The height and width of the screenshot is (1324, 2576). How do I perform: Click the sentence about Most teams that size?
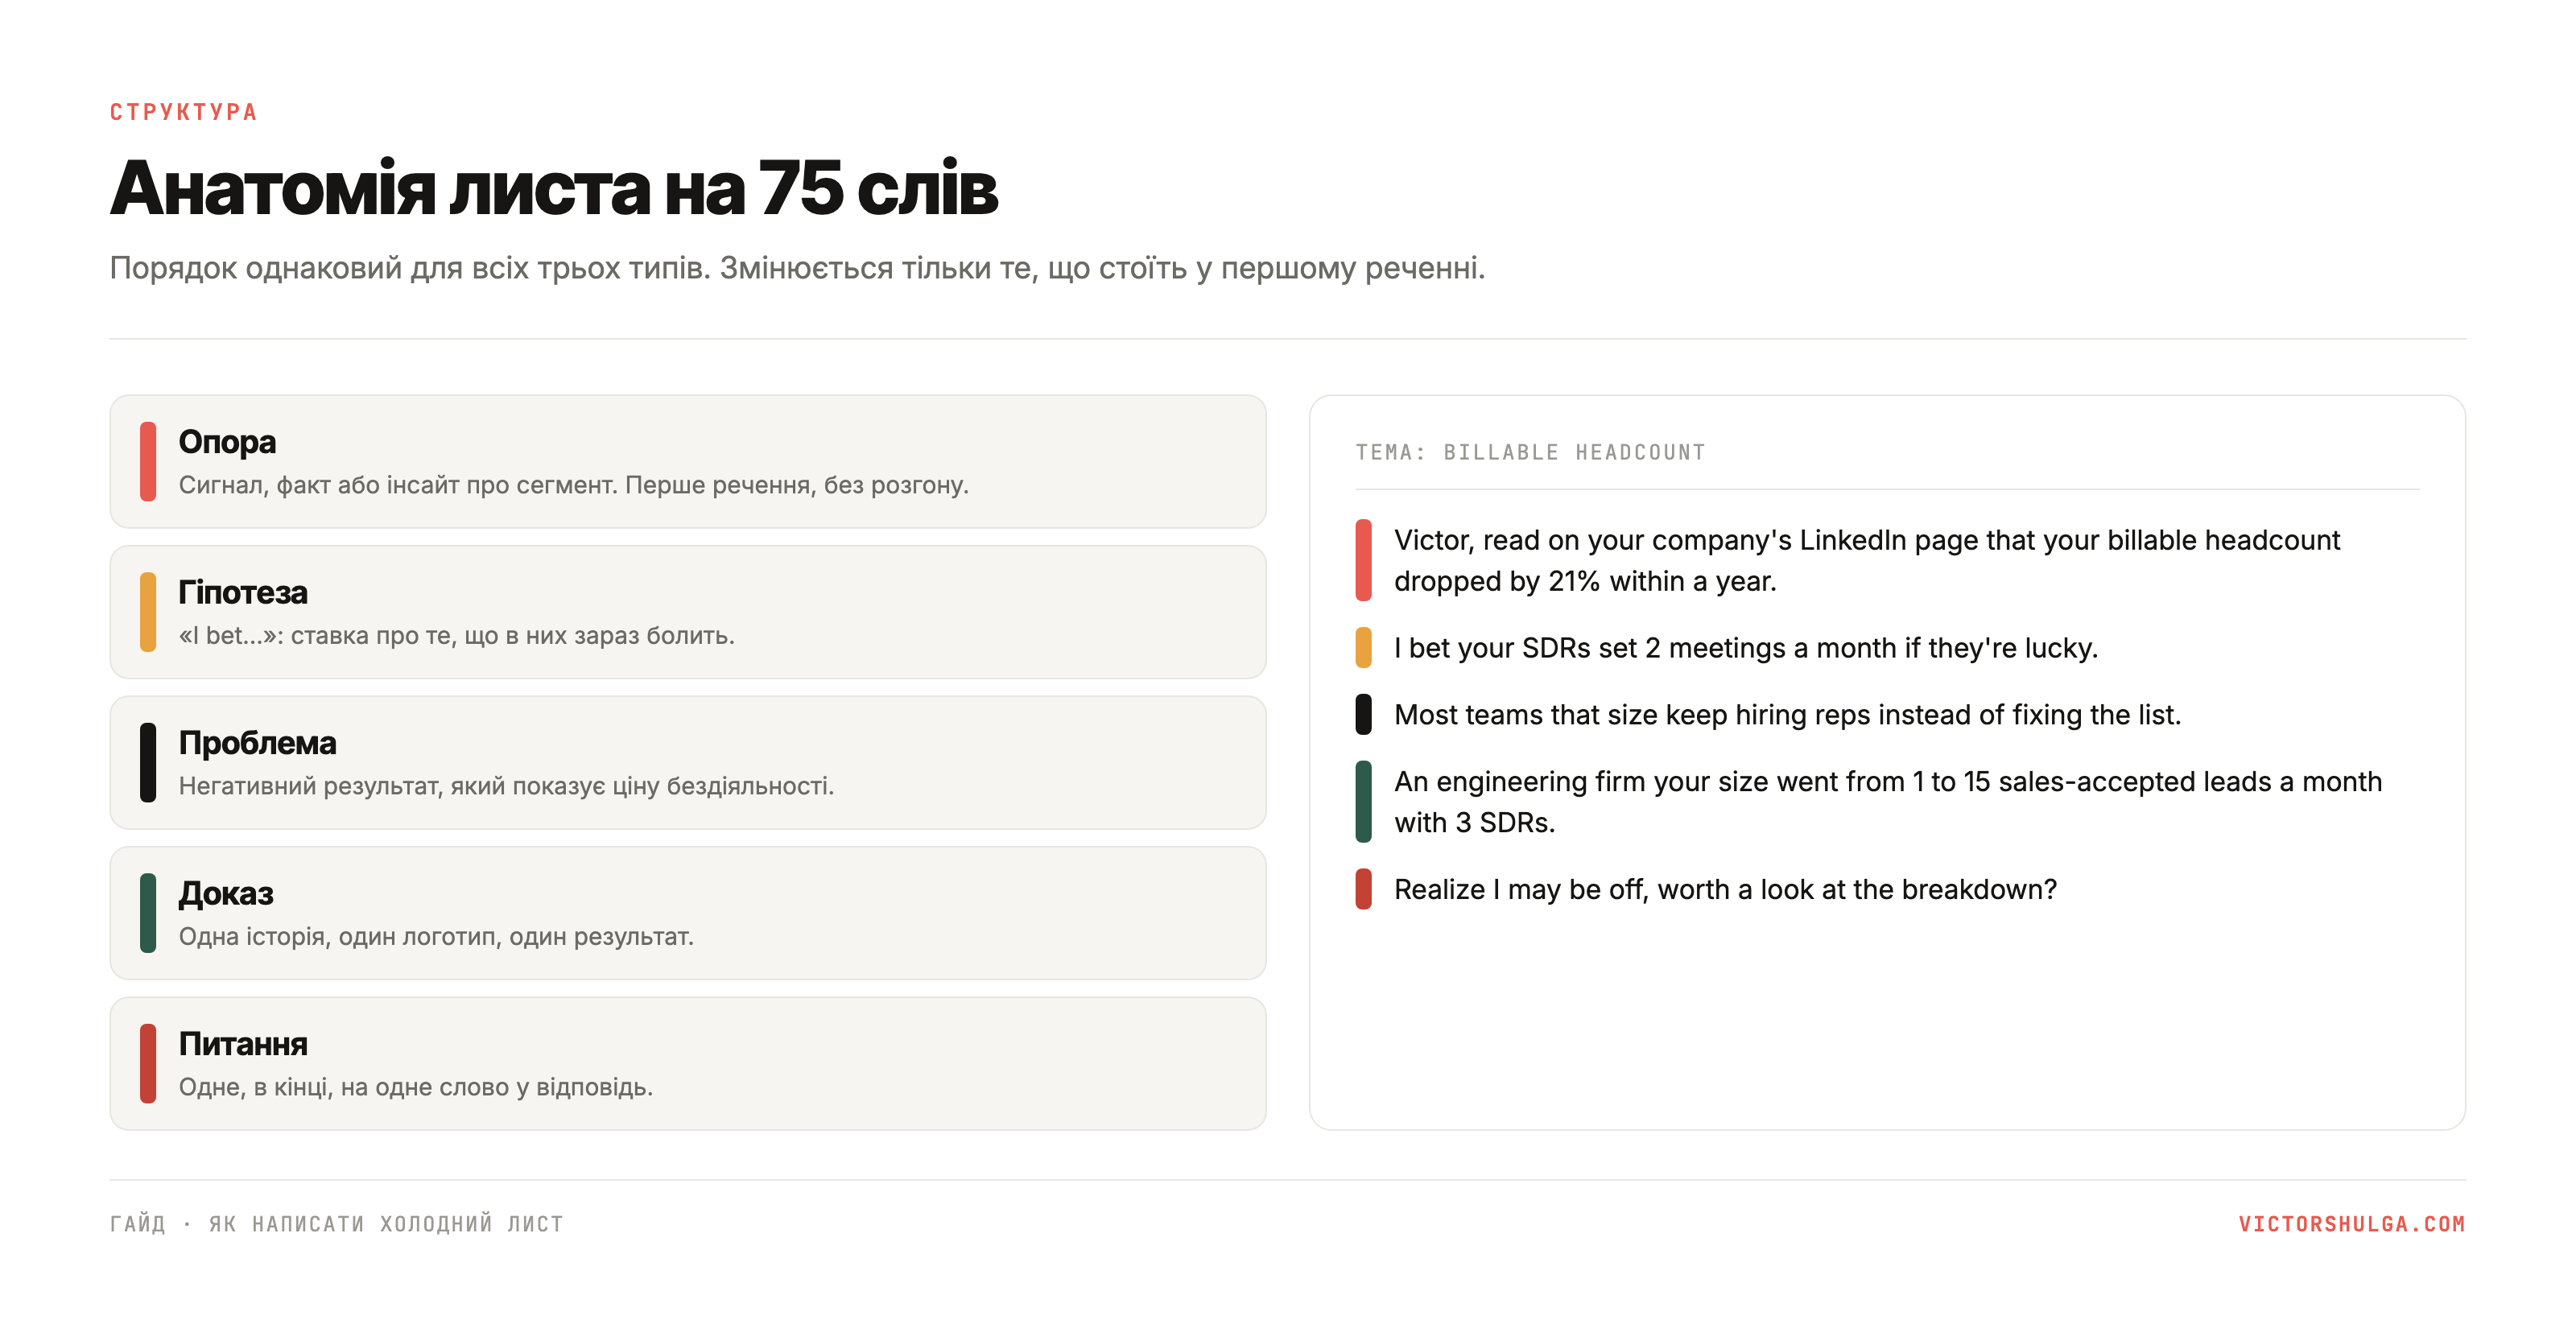pos(1787,714)
